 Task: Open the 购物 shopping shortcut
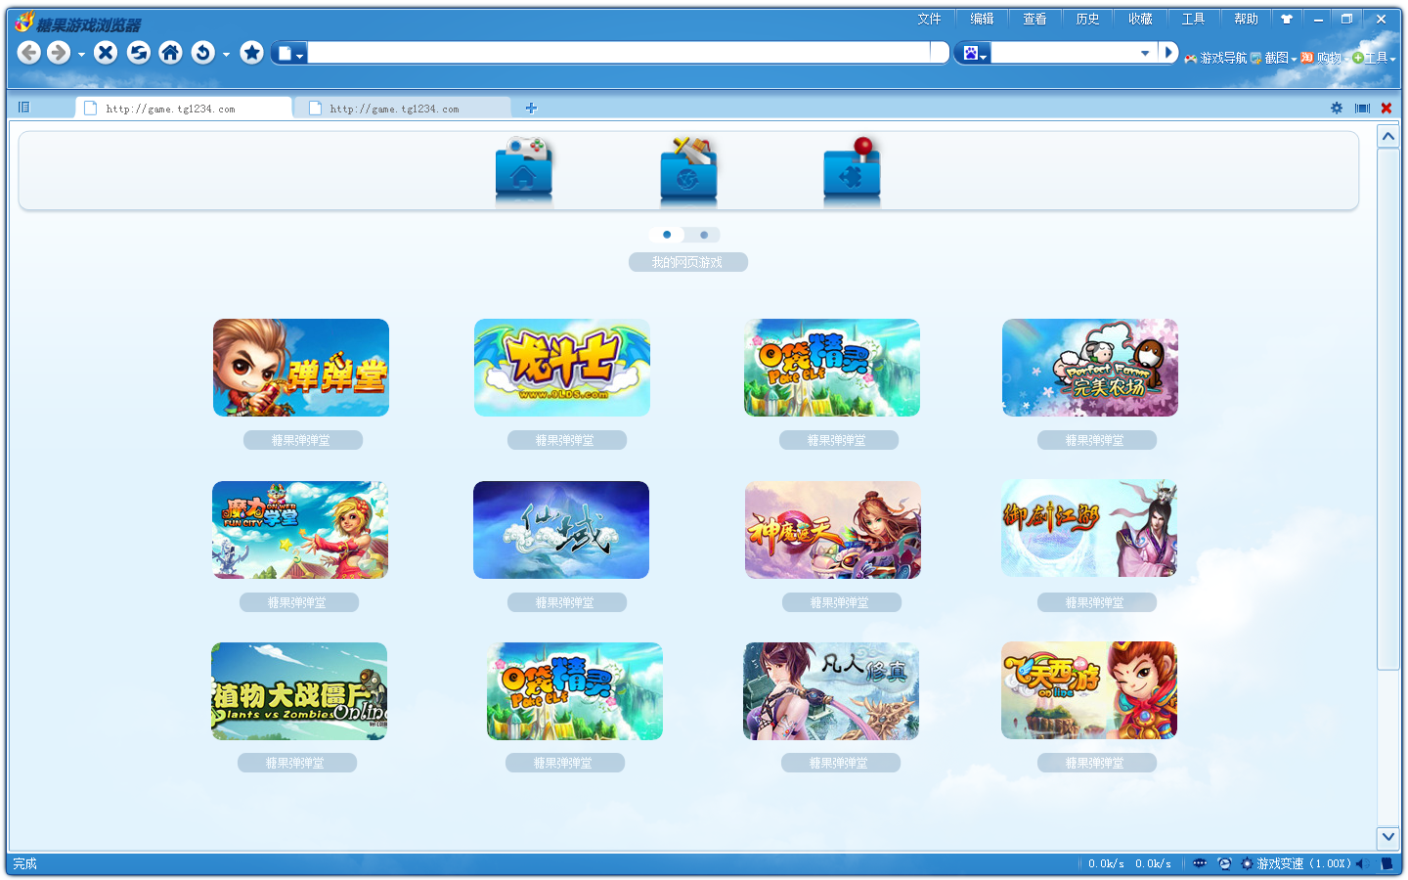click(1321, 59)
